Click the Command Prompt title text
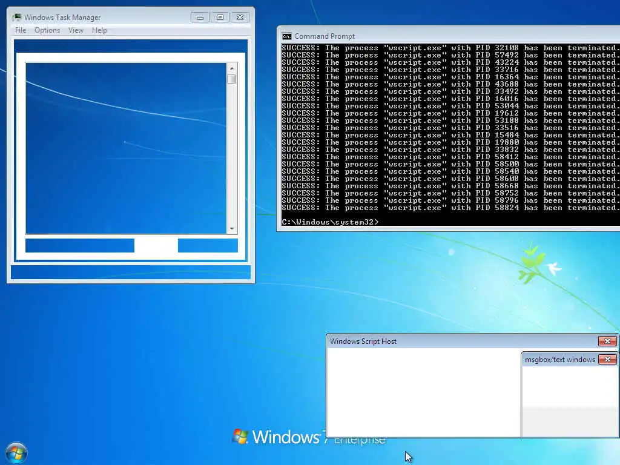The width and height of the screenshot is (620, 465). (325, 36)
